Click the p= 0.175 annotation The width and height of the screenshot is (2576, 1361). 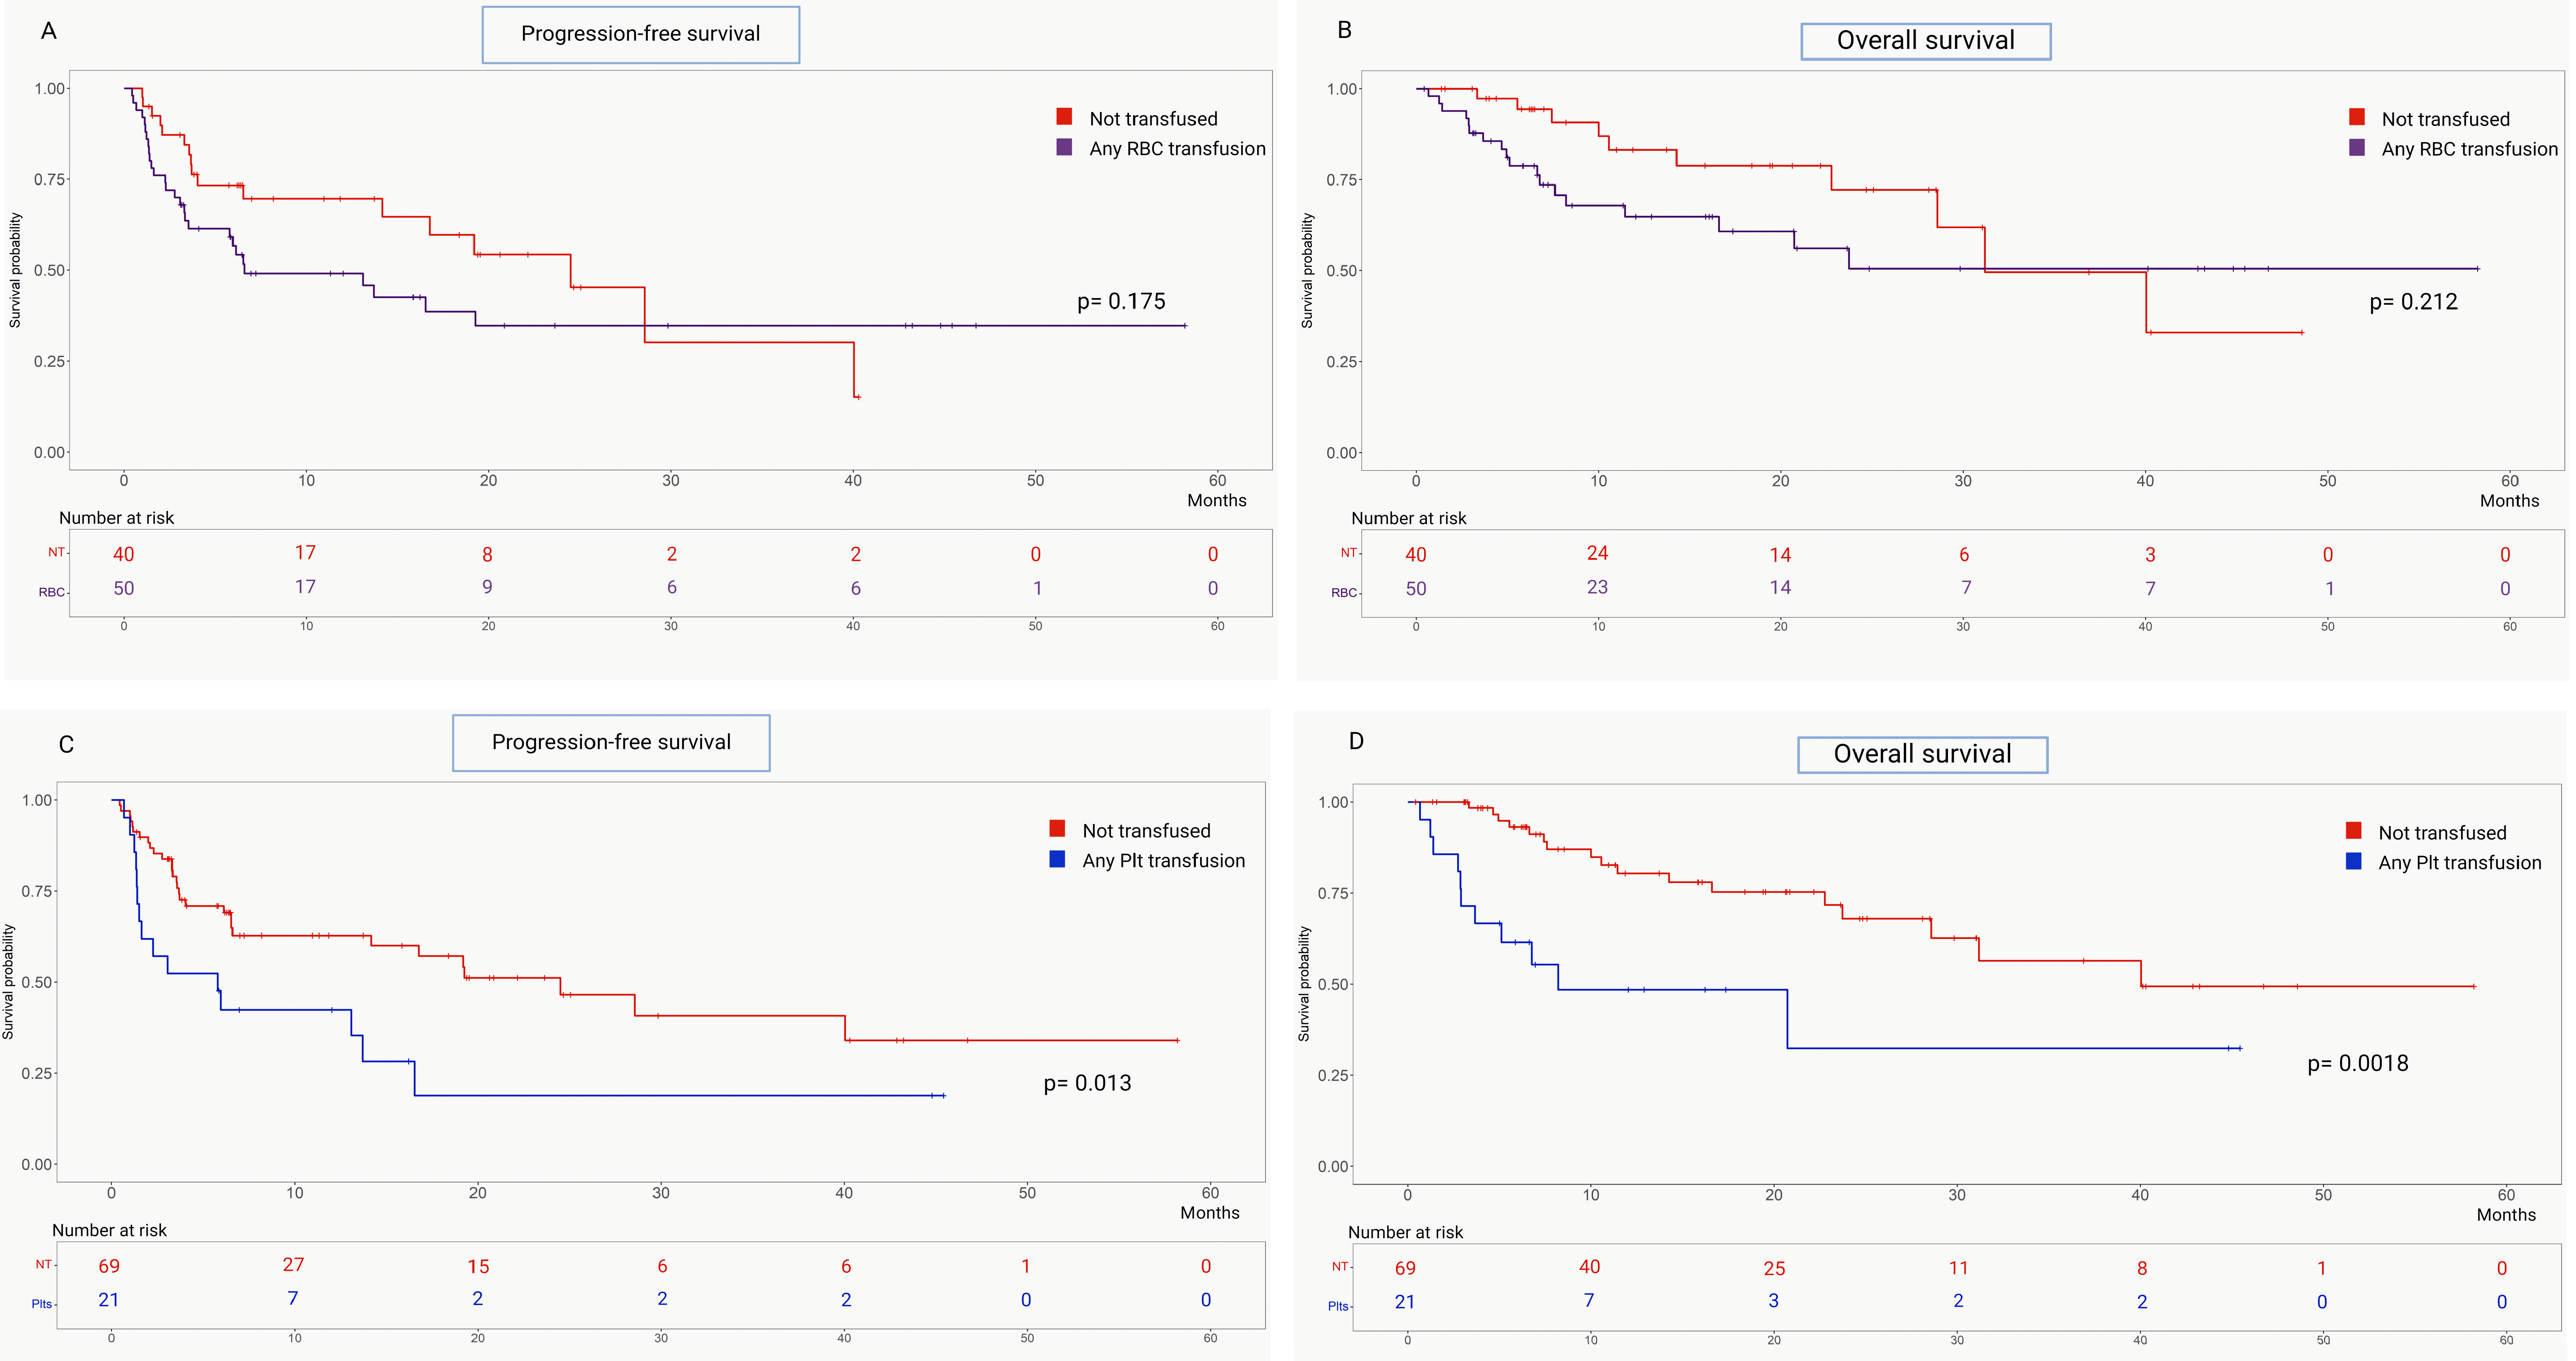click(1121, 302)
